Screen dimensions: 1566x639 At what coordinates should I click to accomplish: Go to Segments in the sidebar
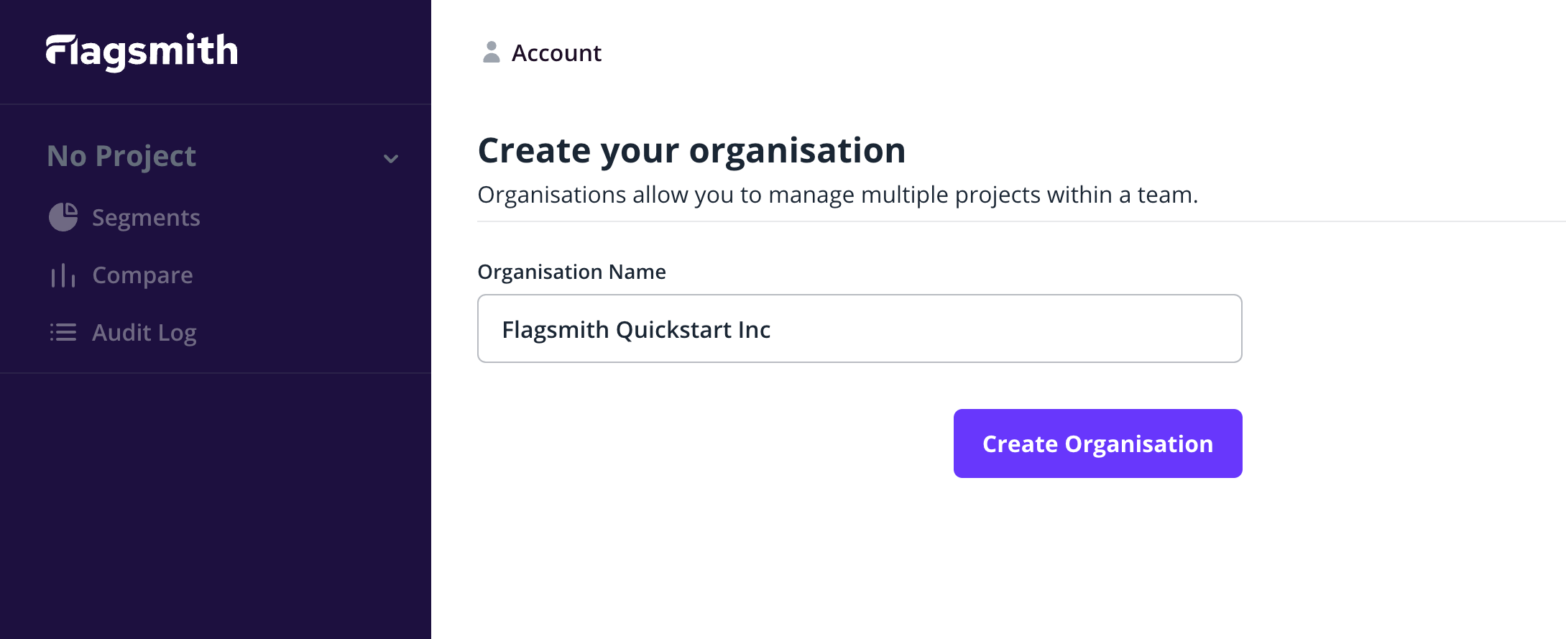146,218
